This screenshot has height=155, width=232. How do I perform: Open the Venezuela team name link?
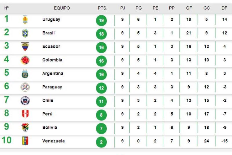[x=53, y=141]
